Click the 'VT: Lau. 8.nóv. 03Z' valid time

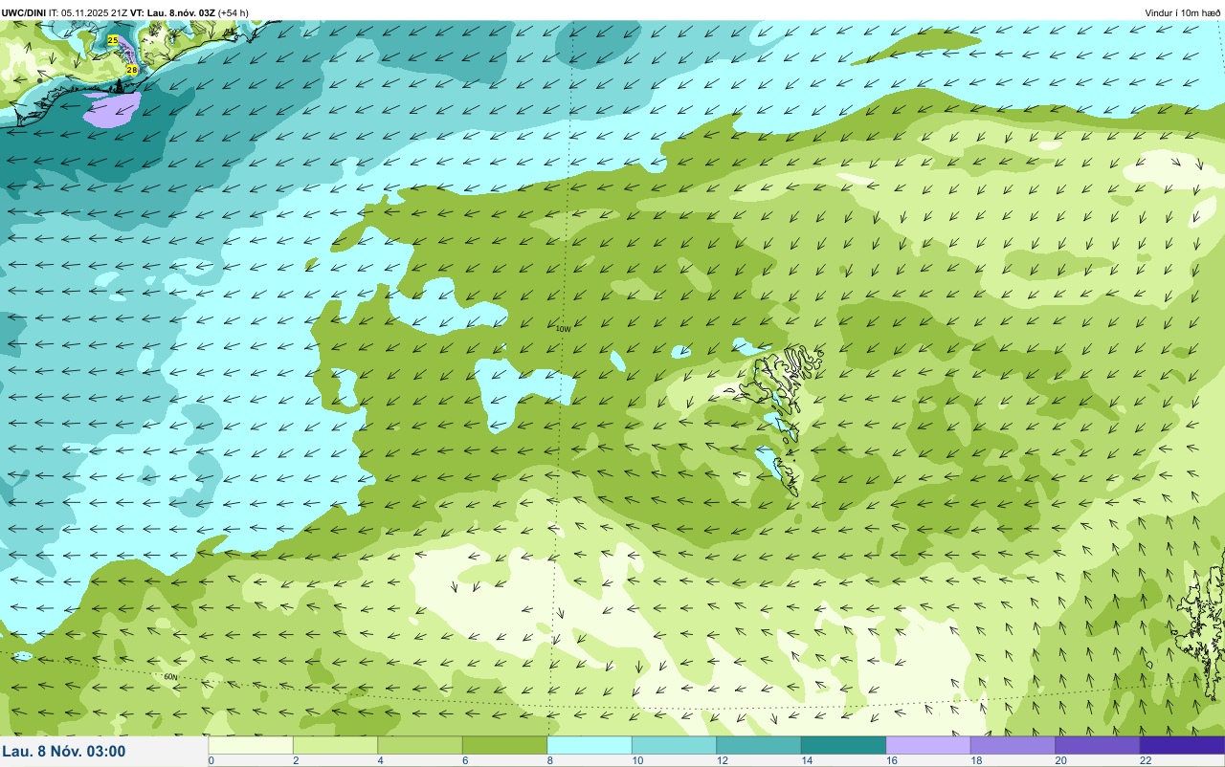(173, 12)
